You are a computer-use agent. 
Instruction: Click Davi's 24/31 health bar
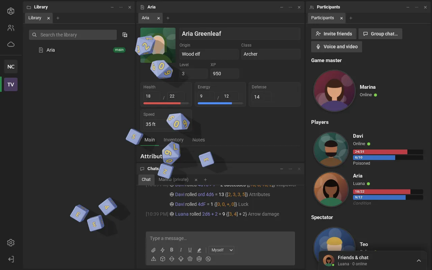pos(388,152)
